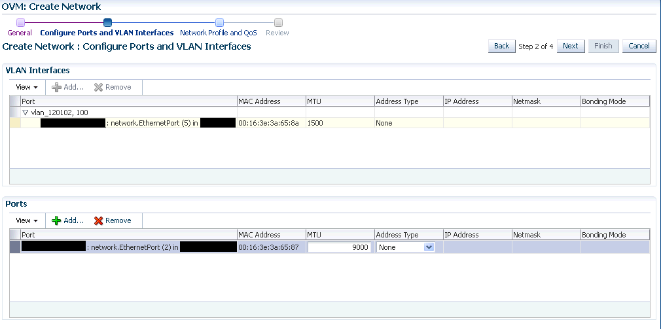The width and height of the screenshot is (661, 329).
Task: Click the Next button
Action: (571, 46)
